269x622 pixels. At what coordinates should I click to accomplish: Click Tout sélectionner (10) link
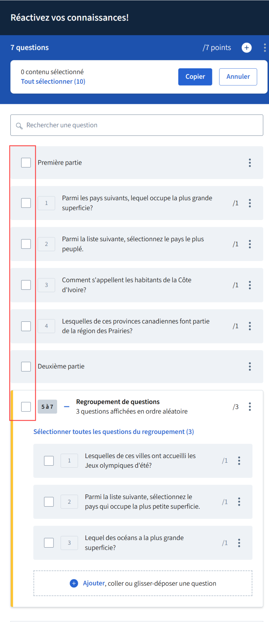click(x=53, y=81)
